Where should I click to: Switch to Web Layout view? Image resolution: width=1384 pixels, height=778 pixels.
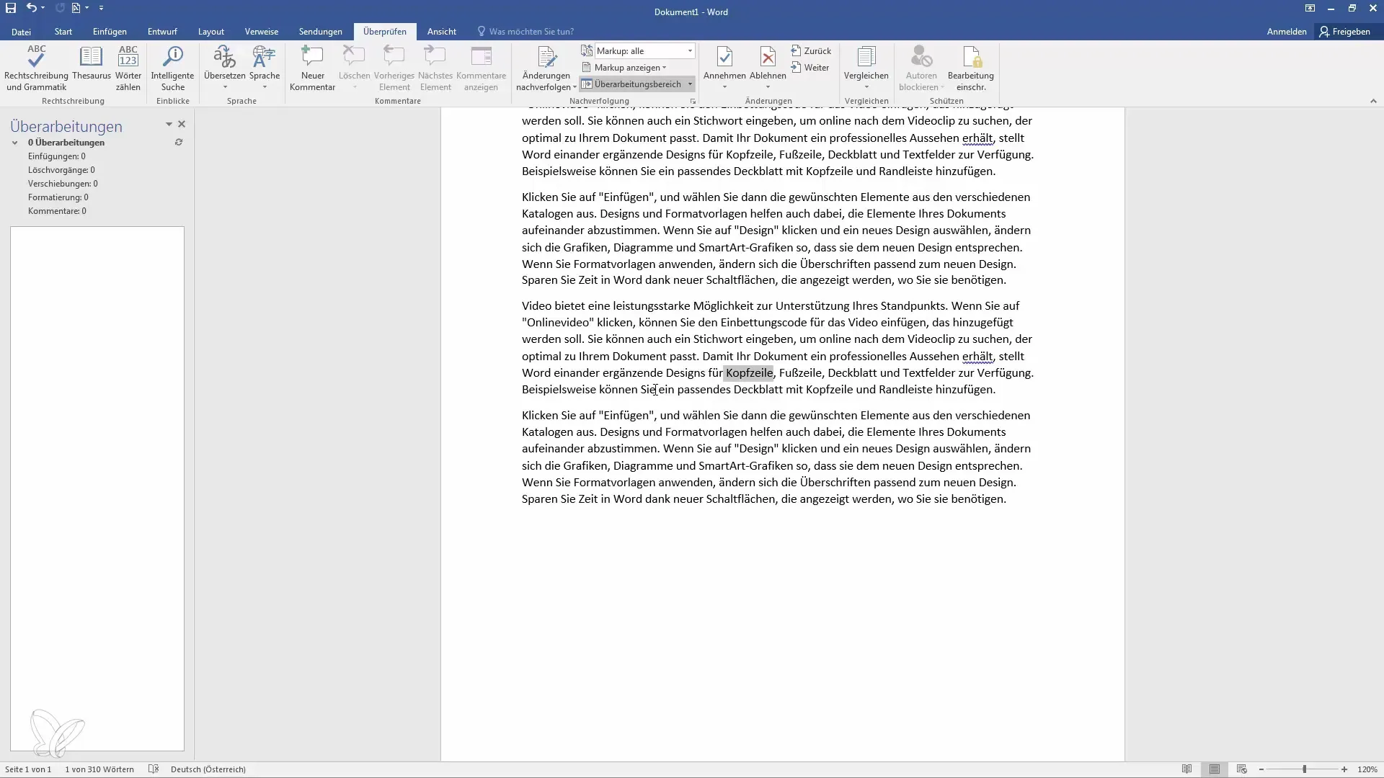[x=1242, y=769]
